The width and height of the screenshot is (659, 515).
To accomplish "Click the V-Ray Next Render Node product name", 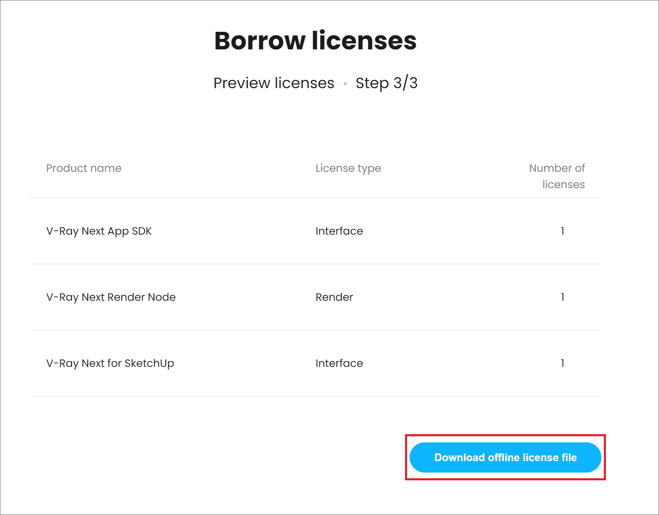I will (x=111, y=297).
